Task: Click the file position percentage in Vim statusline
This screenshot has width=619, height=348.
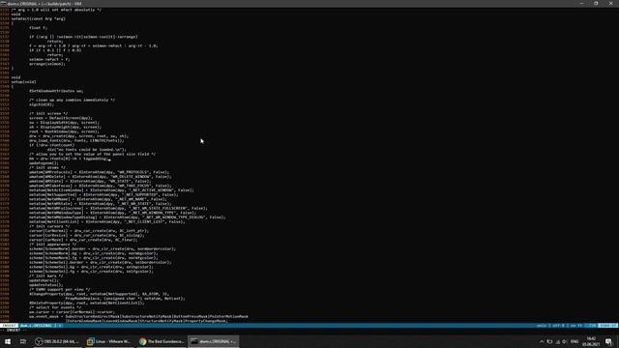Action: [592, 326]
